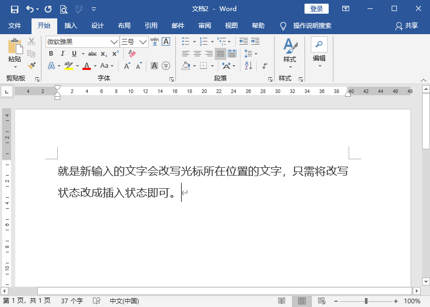This screenshot has width=430, height=307.
Task: Decrease paragraph indent
Action: (x=244, y=42)
